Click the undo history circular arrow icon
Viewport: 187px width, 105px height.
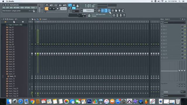click(114, 15)
